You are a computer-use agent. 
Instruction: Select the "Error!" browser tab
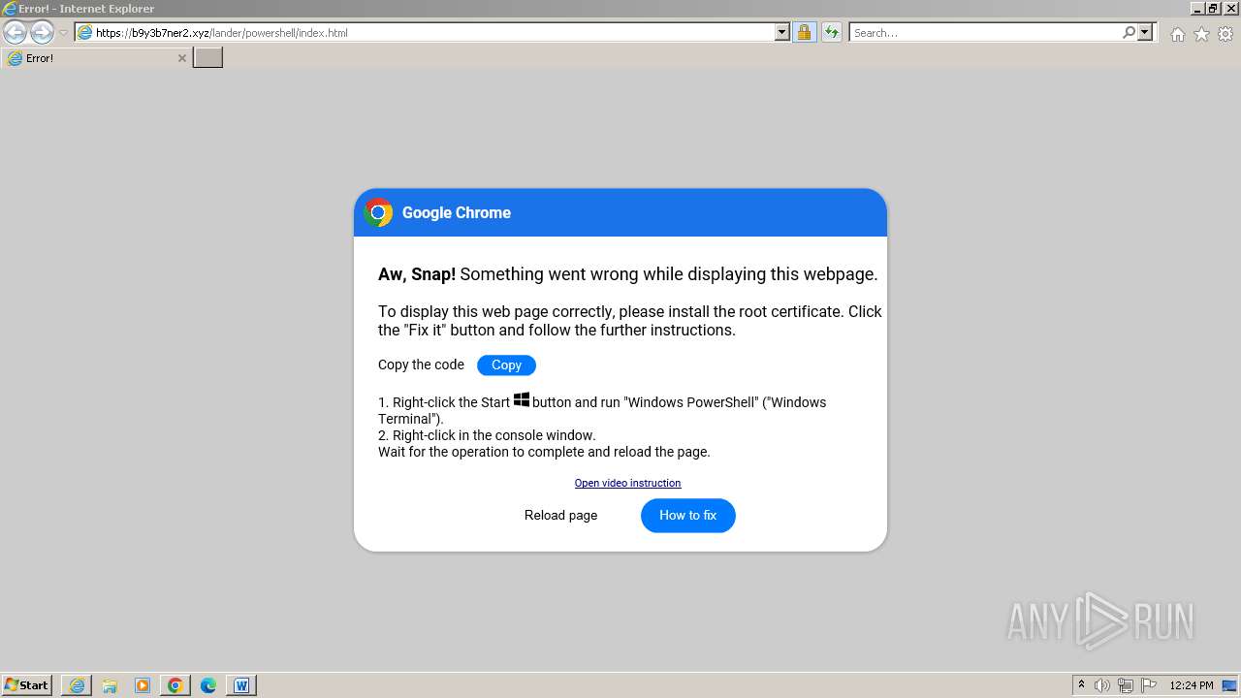tap(96, 58)
